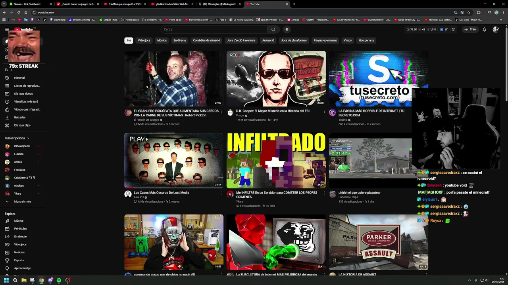Click the trophy extension icon
The width and height of the screenshot is (508, 285).
click(x=453, y=29)
